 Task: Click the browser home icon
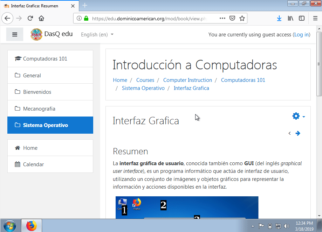point(41,19)
